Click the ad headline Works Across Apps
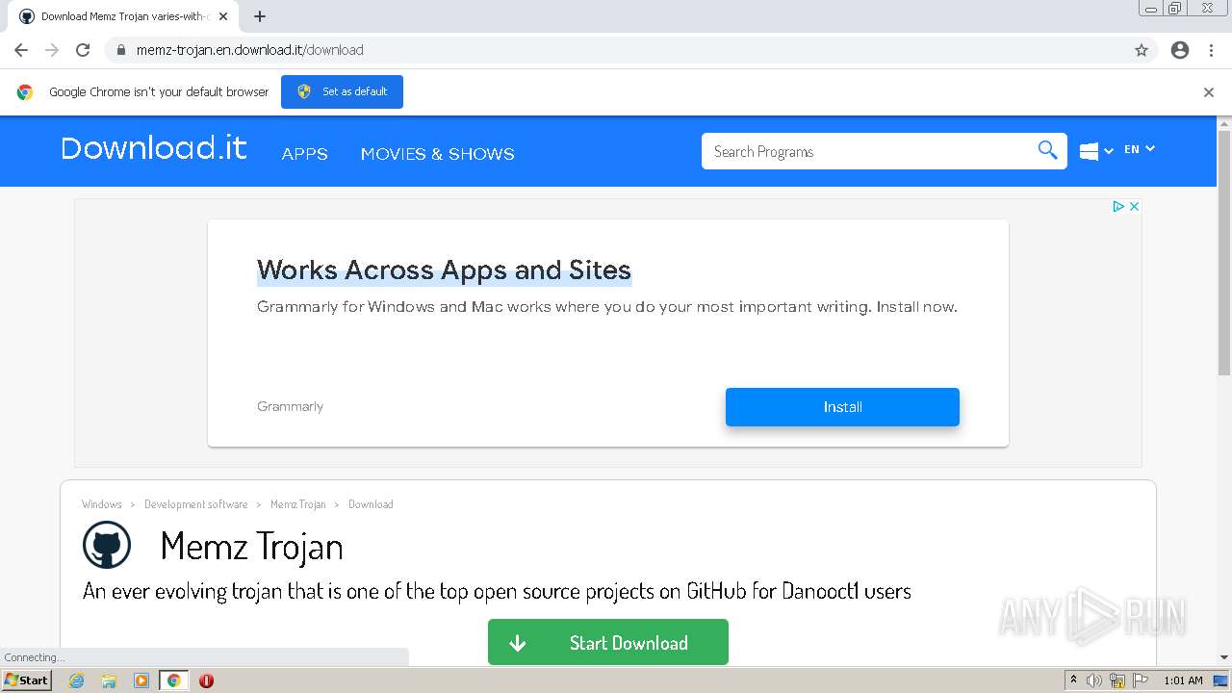The image size is (1232, 693). pyautogui.click(x=444, y=269)
